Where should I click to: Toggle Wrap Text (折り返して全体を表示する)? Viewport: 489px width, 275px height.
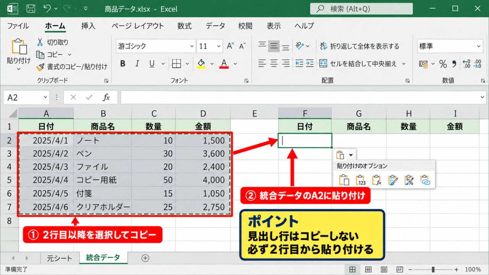pyautogui.click(x=359, y=46)
